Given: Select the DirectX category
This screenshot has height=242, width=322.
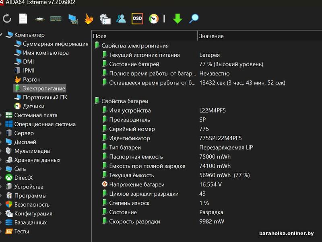Looking at the screenshot, I should pyautogui.click(x=19, y=178).
